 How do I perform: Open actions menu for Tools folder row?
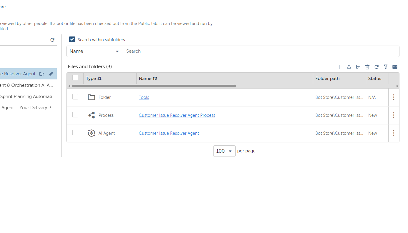[394, 97]
